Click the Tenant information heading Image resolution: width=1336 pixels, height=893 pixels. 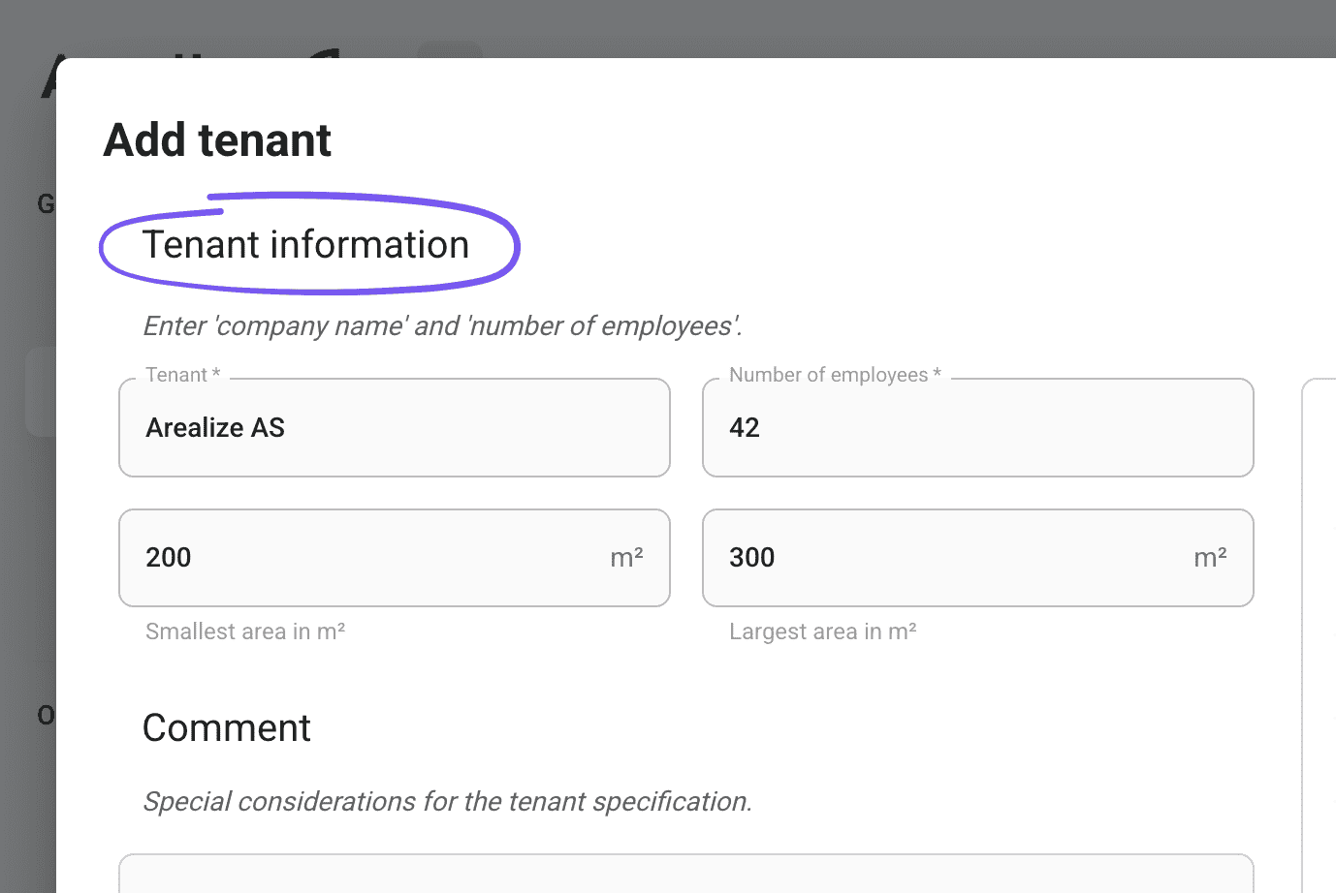[305, 244]
